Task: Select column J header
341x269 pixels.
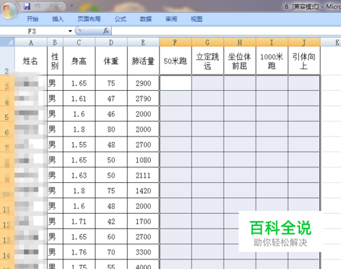Action: tap(304, 42)
